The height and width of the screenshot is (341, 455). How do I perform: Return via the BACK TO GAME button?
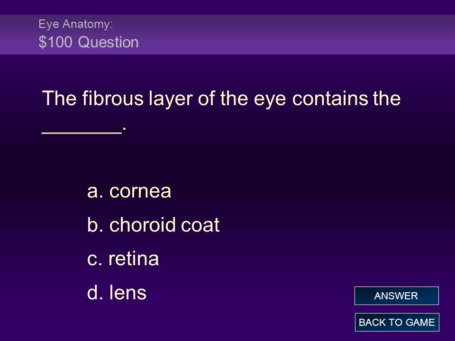click(x=397, y=322)
